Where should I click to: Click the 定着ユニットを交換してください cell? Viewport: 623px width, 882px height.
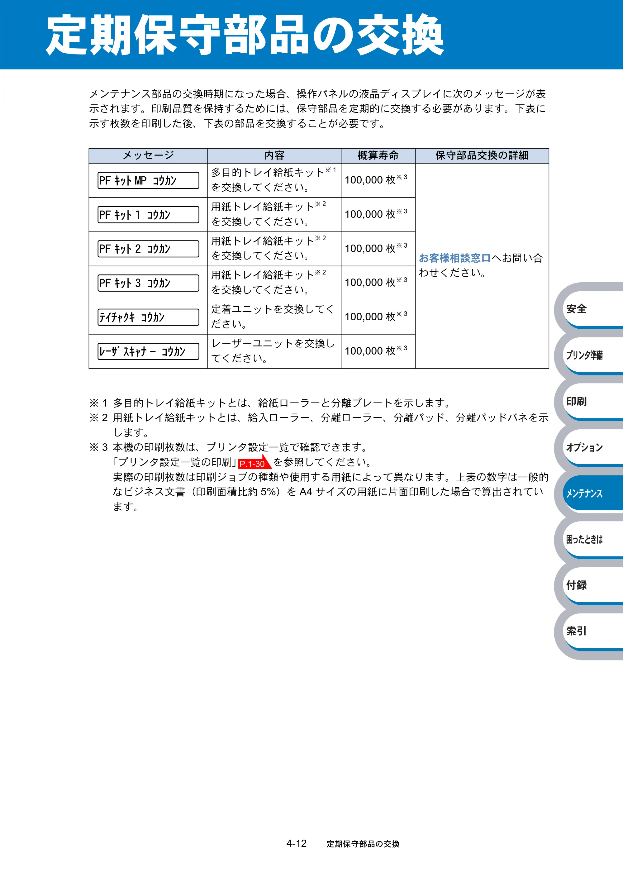coord(274,317)
